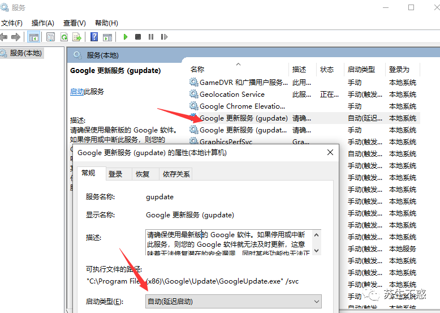Switch to the 依存关系 tab

click(x=176, y=174)
